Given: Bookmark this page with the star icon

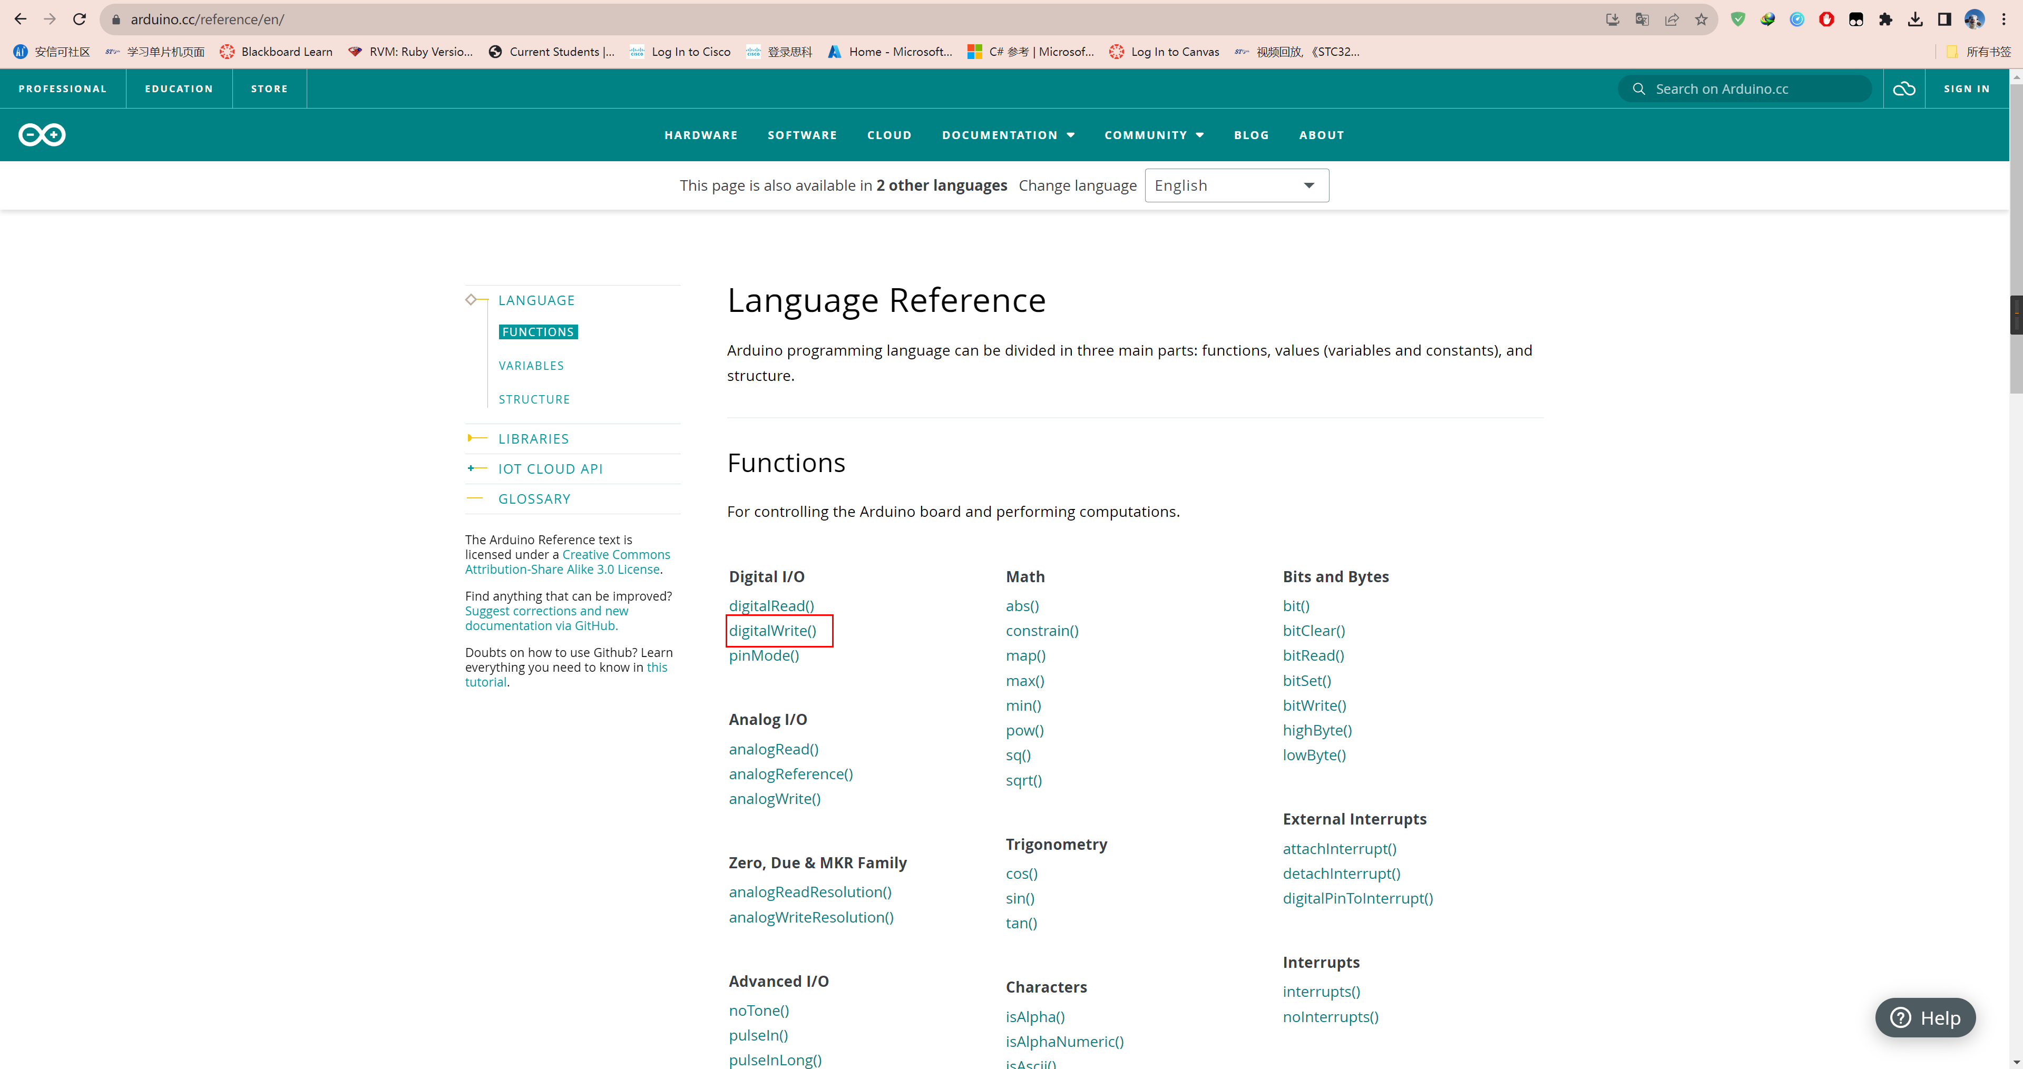Looking at the screenshot, I should (x=1701, y=19).
